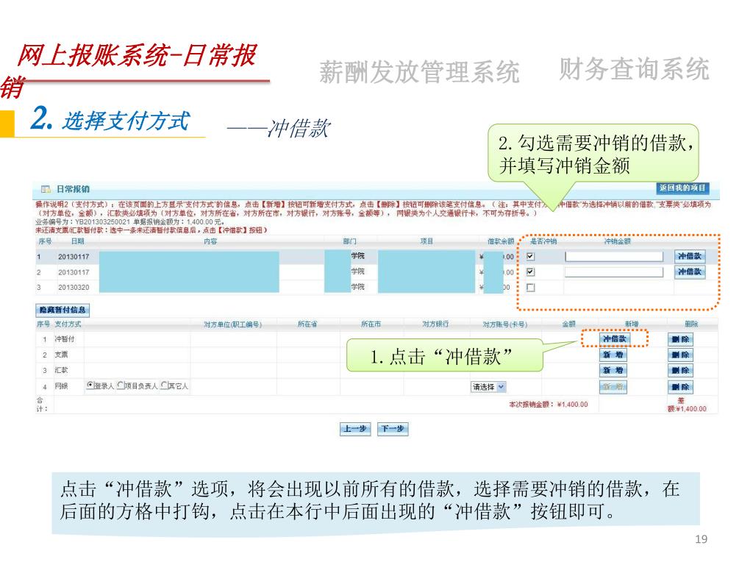Switch to 财务查询系统 heading
Viewport: 753px width, 565px height.
click(634, 69)
